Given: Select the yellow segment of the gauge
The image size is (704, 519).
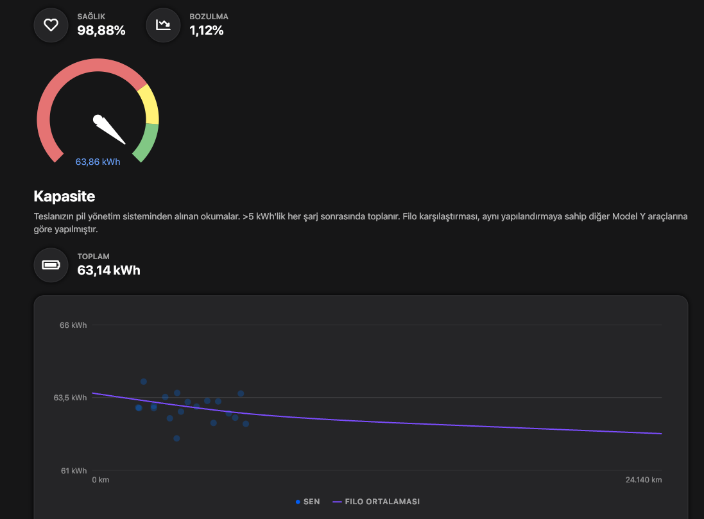Looking at the screenshot, I should [149, 104].
